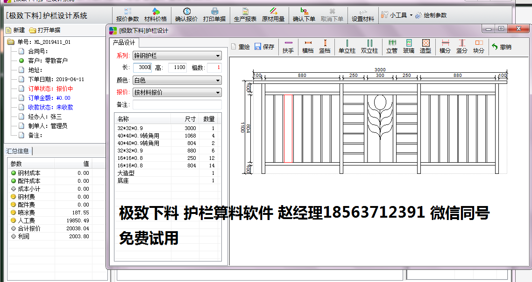Select the 扶手 handrail tool

(x=288, y=47)
